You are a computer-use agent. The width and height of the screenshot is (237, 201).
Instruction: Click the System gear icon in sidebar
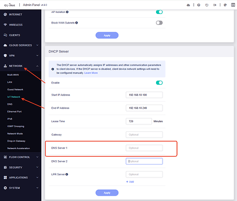point(5,188)
